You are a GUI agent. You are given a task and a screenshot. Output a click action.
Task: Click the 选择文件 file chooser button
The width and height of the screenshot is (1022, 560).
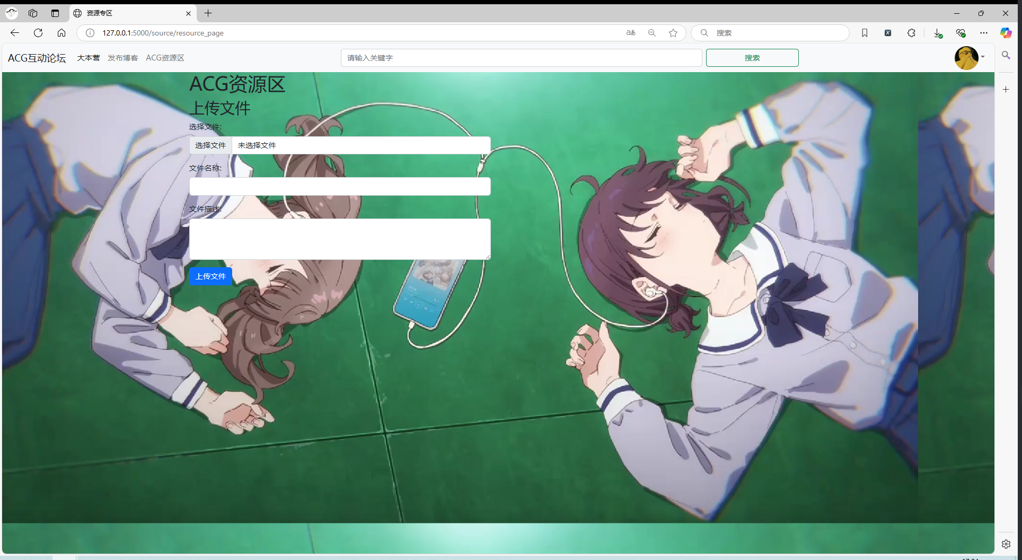click(210, 145)
